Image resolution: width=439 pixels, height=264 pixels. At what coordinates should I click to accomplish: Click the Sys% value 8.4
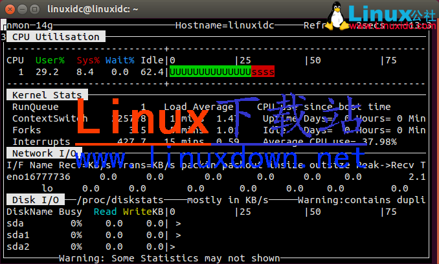click(x=85, y=72)
